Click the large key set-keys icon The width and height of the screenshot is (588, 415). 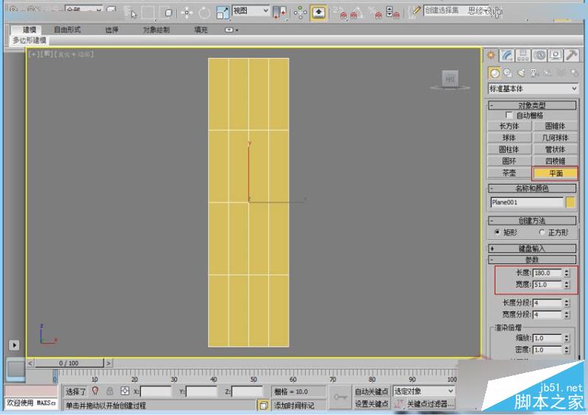[340, 397]
